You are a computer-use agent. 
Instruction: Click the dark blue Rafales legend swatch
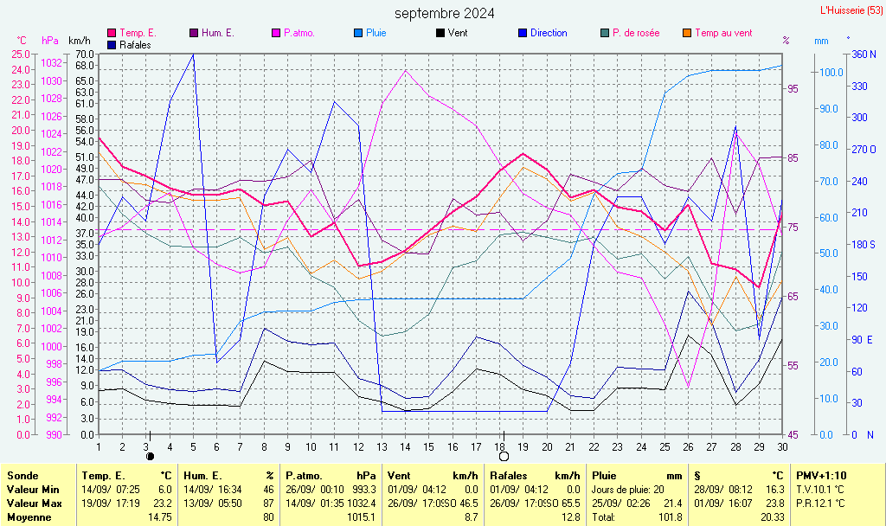112,45
